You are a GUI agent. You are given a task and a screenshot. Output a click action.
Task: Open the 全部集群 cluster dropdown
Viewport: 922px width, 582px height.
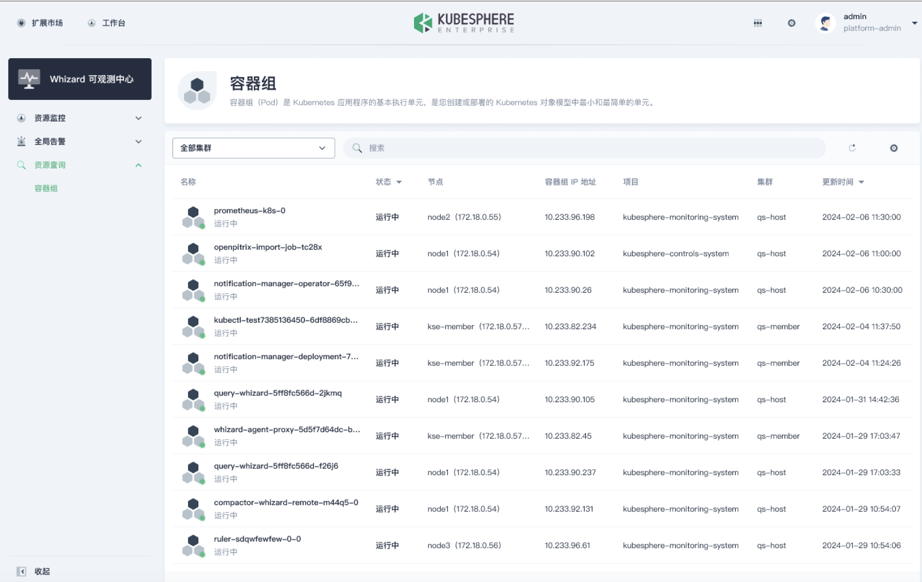pyautogui.click(x=253, y=148)
